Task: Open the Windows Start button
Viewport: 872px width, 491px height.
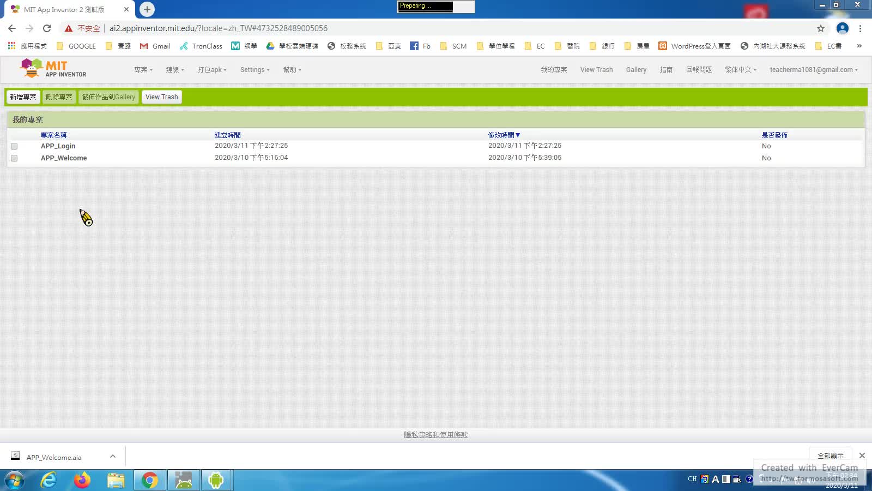Action: tap(15, 480)
